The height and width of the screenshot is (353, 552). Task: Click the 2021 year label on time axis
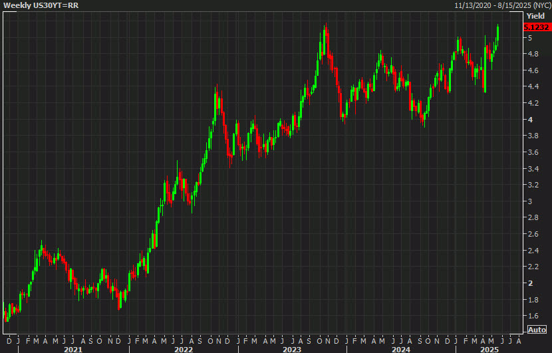coord(73,349)
